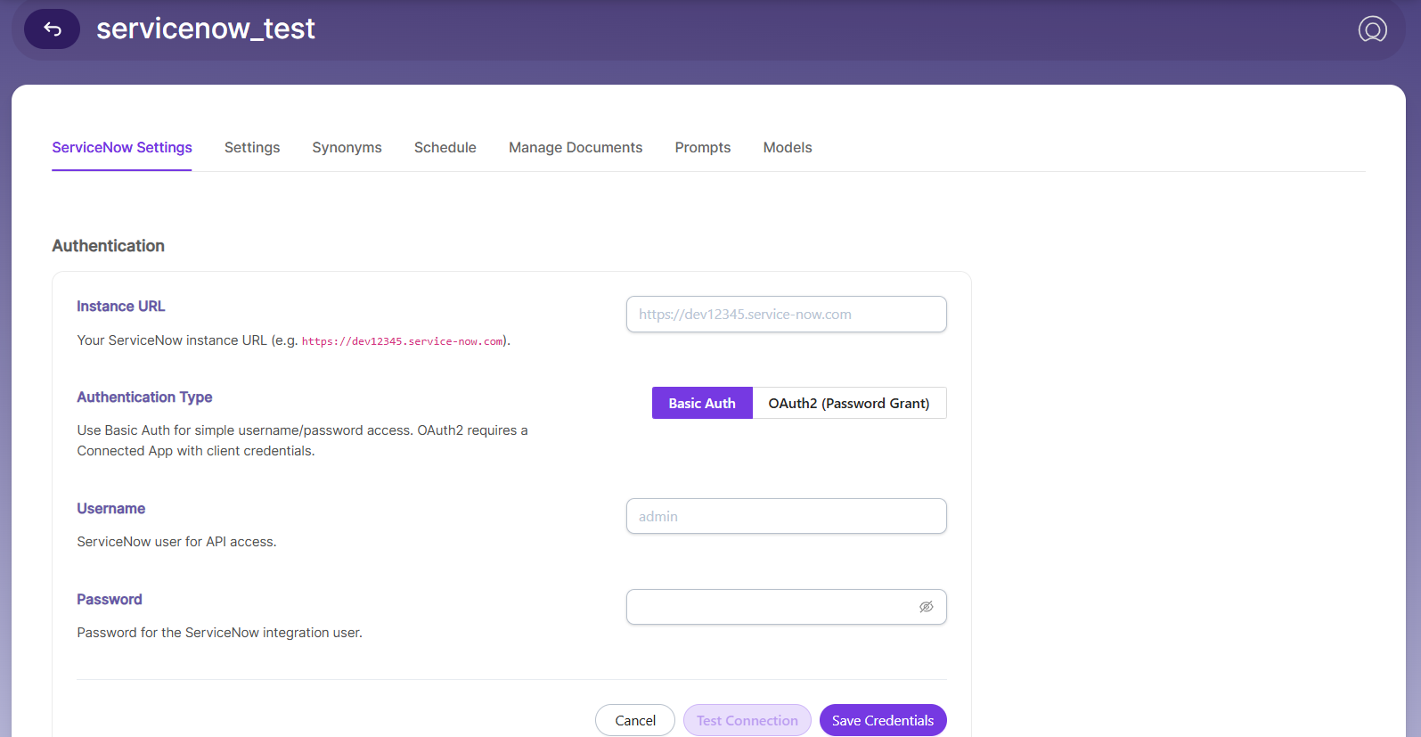The height and width of the screenshot is (737, 1421).
Task: Switch to the Prompts tab
Action: (x=703, y=148)
